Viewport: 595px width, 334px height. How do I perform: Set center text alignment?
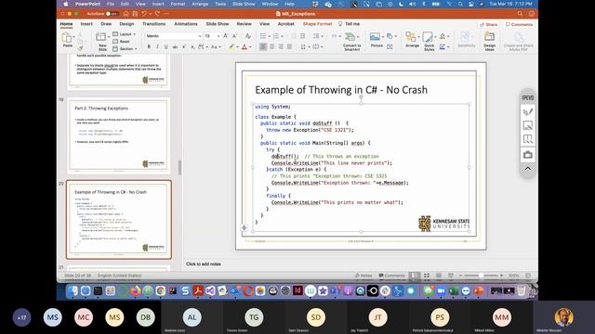coord(272,46)
